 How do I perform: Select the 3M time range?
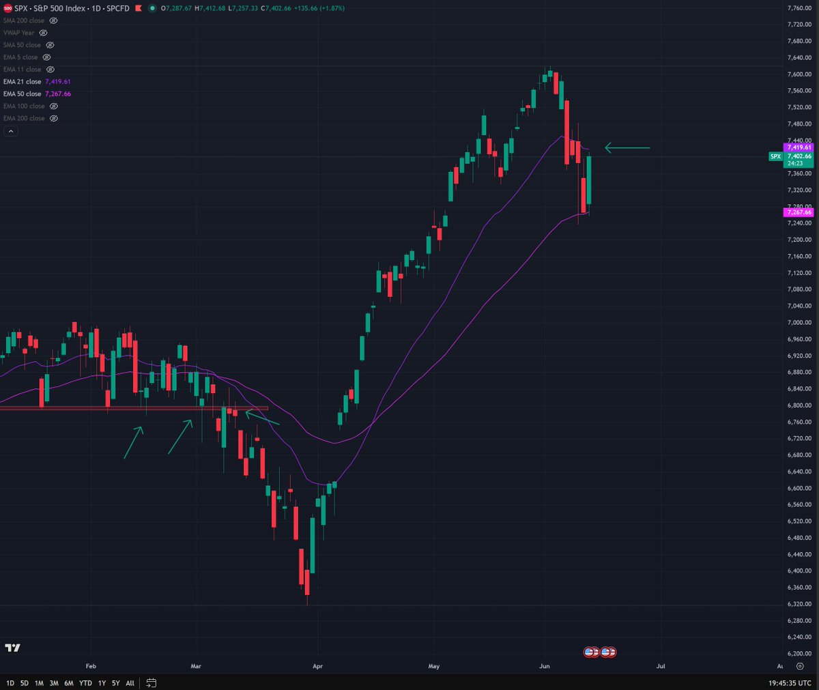(x=54, y=682)
